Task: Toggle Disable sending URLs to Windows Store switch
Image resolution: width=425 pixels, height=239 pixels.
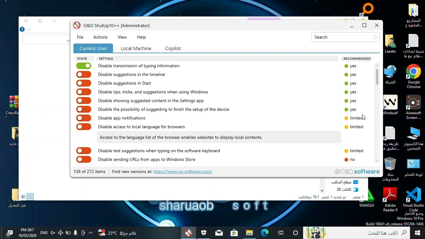Action: coord(84,159)
